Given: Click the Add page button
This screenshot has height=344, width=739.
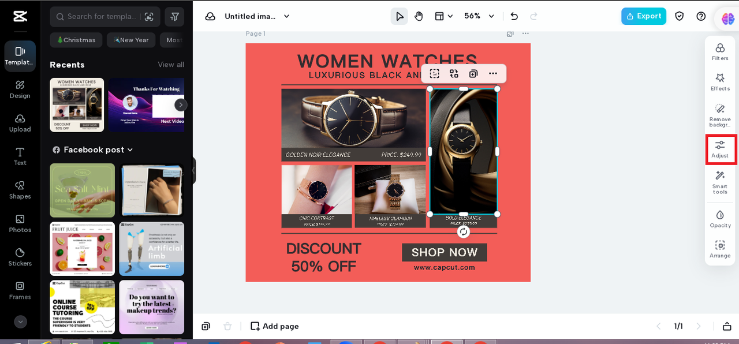Looking at the screenshot, I should pyautogui.click(x=275, y=326).
